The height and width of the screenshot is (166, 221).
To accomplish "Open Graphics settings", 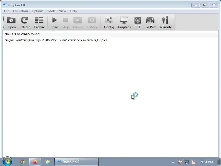I will pyautogui.click(x=124, y=22).
